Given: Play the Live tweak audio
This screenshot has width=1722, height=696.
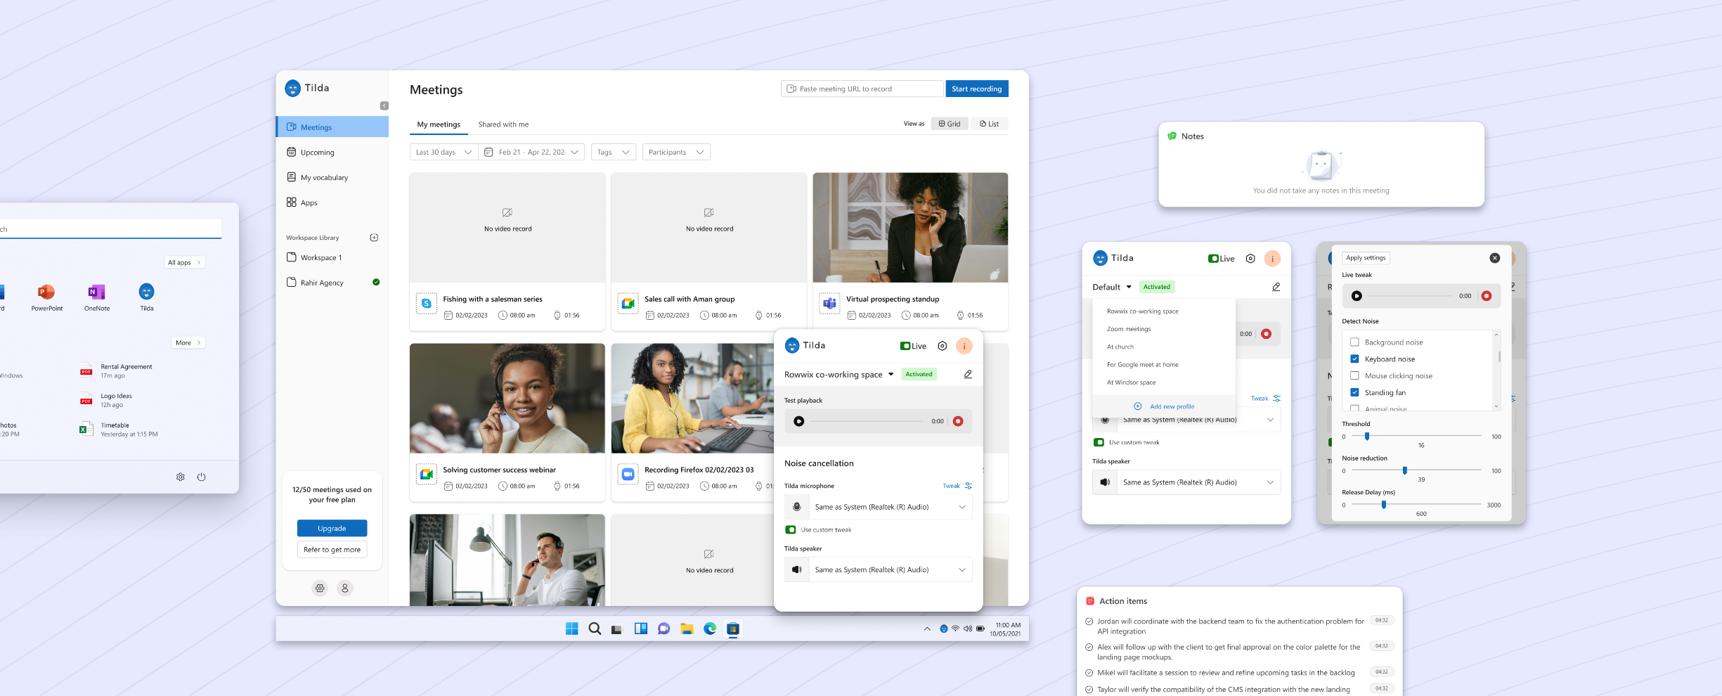Looking at the screenshot, I should (1357, 296).
